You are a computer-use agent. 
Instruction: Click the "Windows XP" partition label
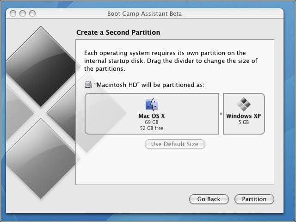point(244,116)
